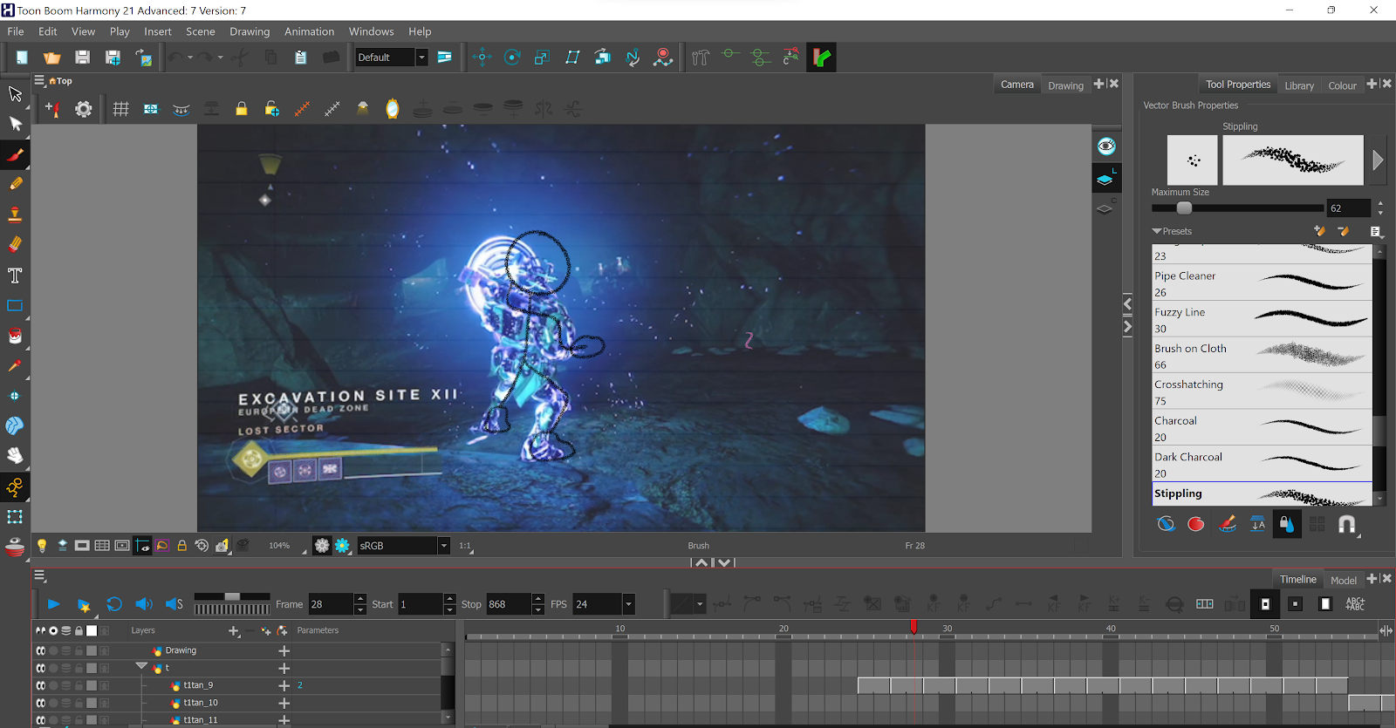
Task: Click the green Render flag icon
Action: point(821,58)
